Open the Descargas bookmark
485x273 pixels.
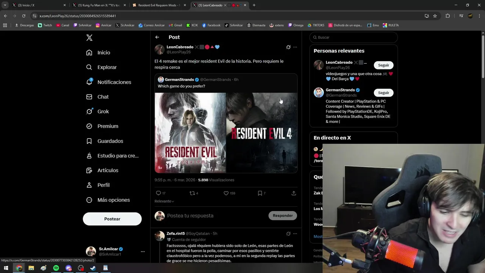click(x=24, y=25)
